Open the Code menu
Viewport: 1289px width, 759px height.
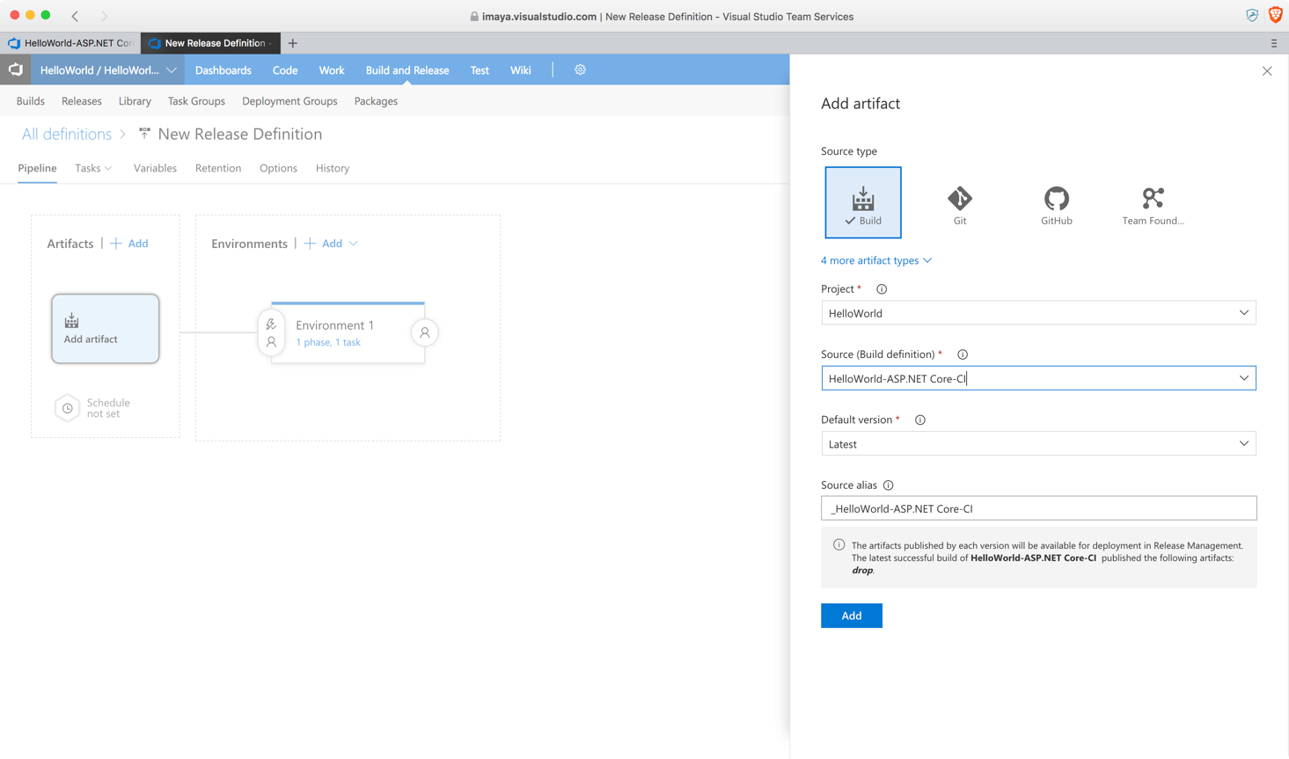coord(285,70)
